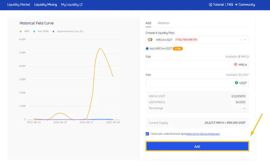The width and height of the screenshot is (270, 166).
Task: Expand pool list with chevron arrow
Action: pos(245,40)
